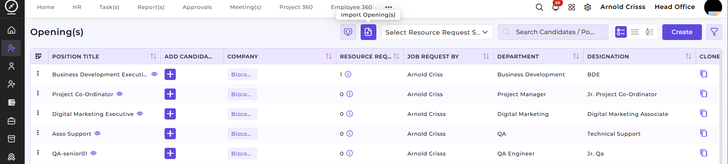Screen dimensions: 728x164
Task: Switch to the third tree view layout
Action: tap(649, 32)
